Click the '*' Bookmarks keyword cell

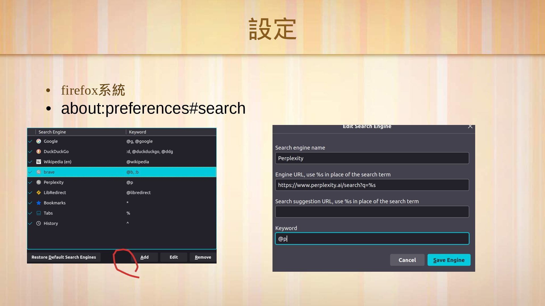[x=127, y=203]
